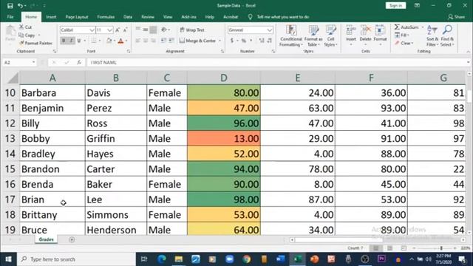Open the General number format dropdown

click(269, 30)
